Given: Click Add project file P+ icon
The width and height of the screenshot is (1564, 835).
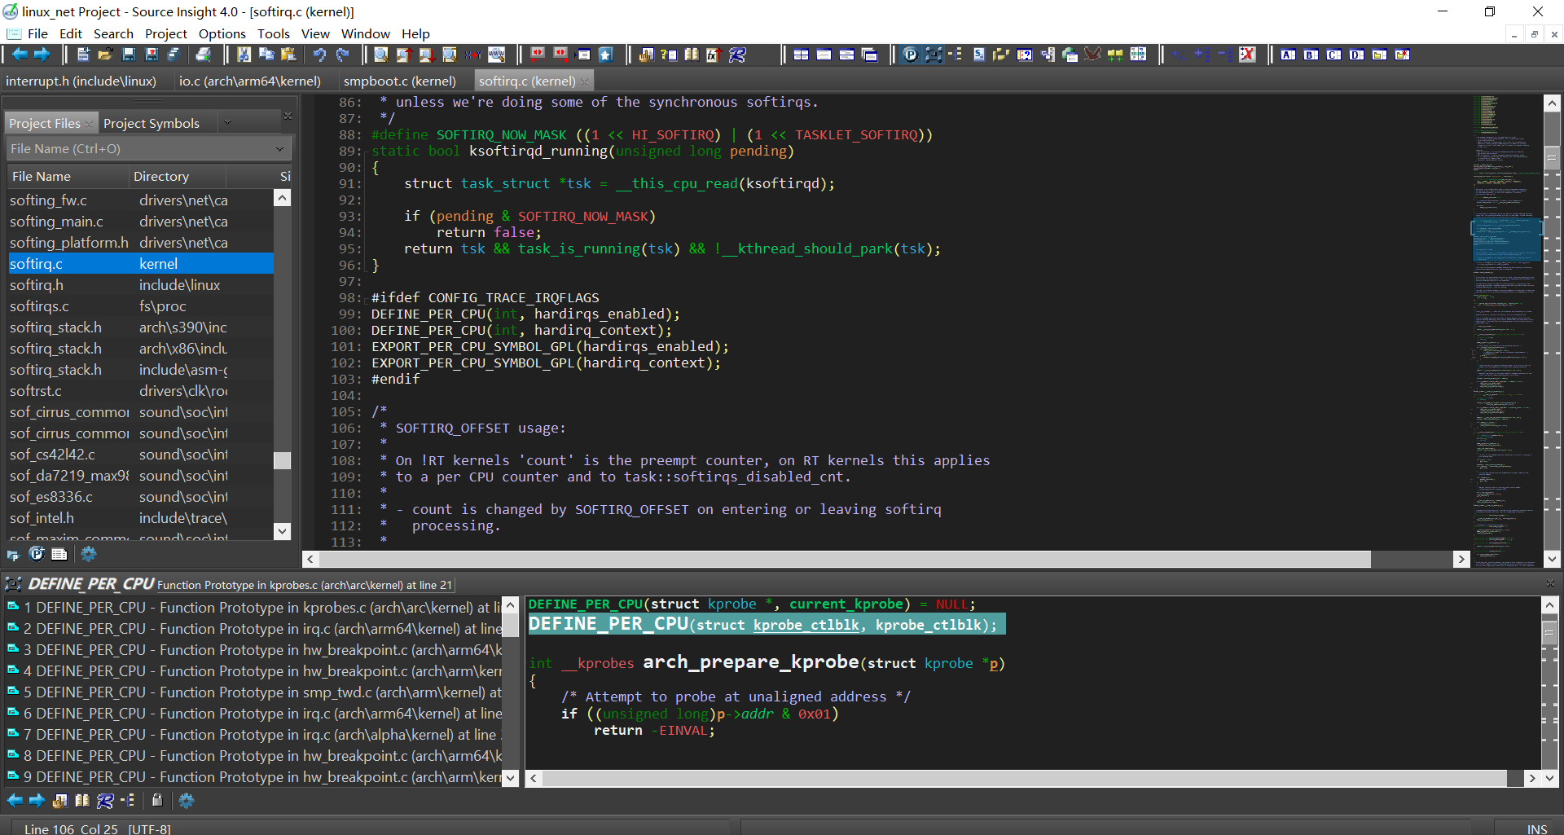Looking at the screenshot, I should [36, 554].
